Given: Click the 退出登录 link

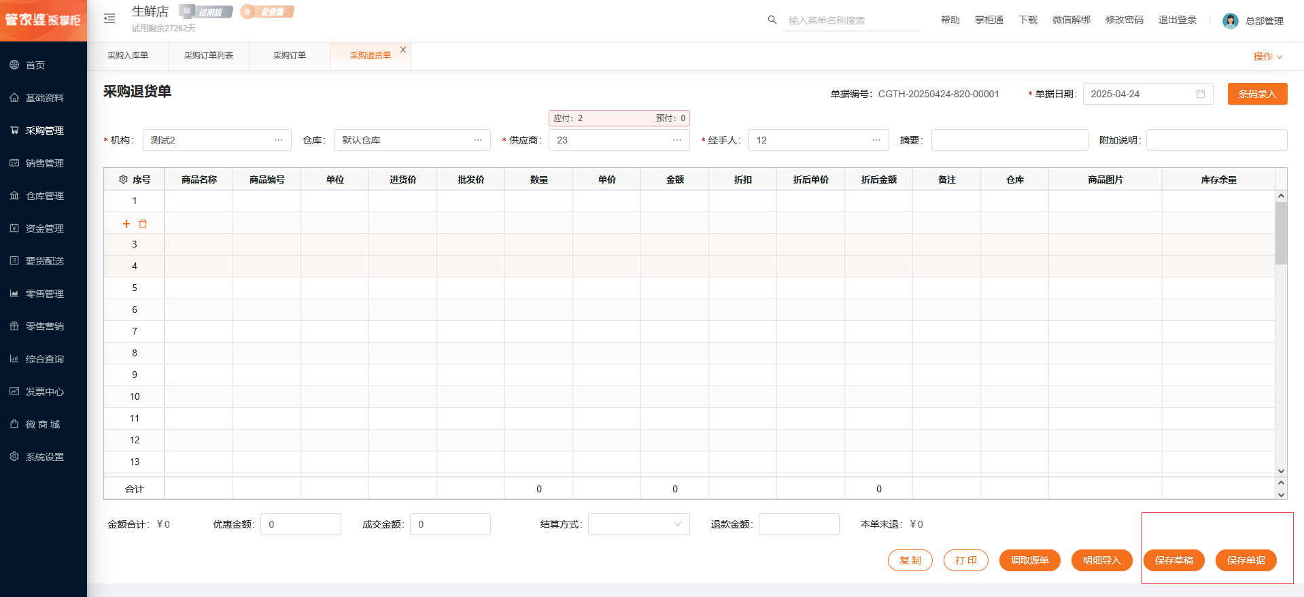Looking at the screenshot, I should click(x=1177, y=20).
